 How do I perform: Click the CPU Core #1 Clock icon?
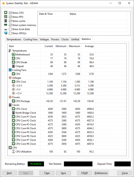(14, 117)
